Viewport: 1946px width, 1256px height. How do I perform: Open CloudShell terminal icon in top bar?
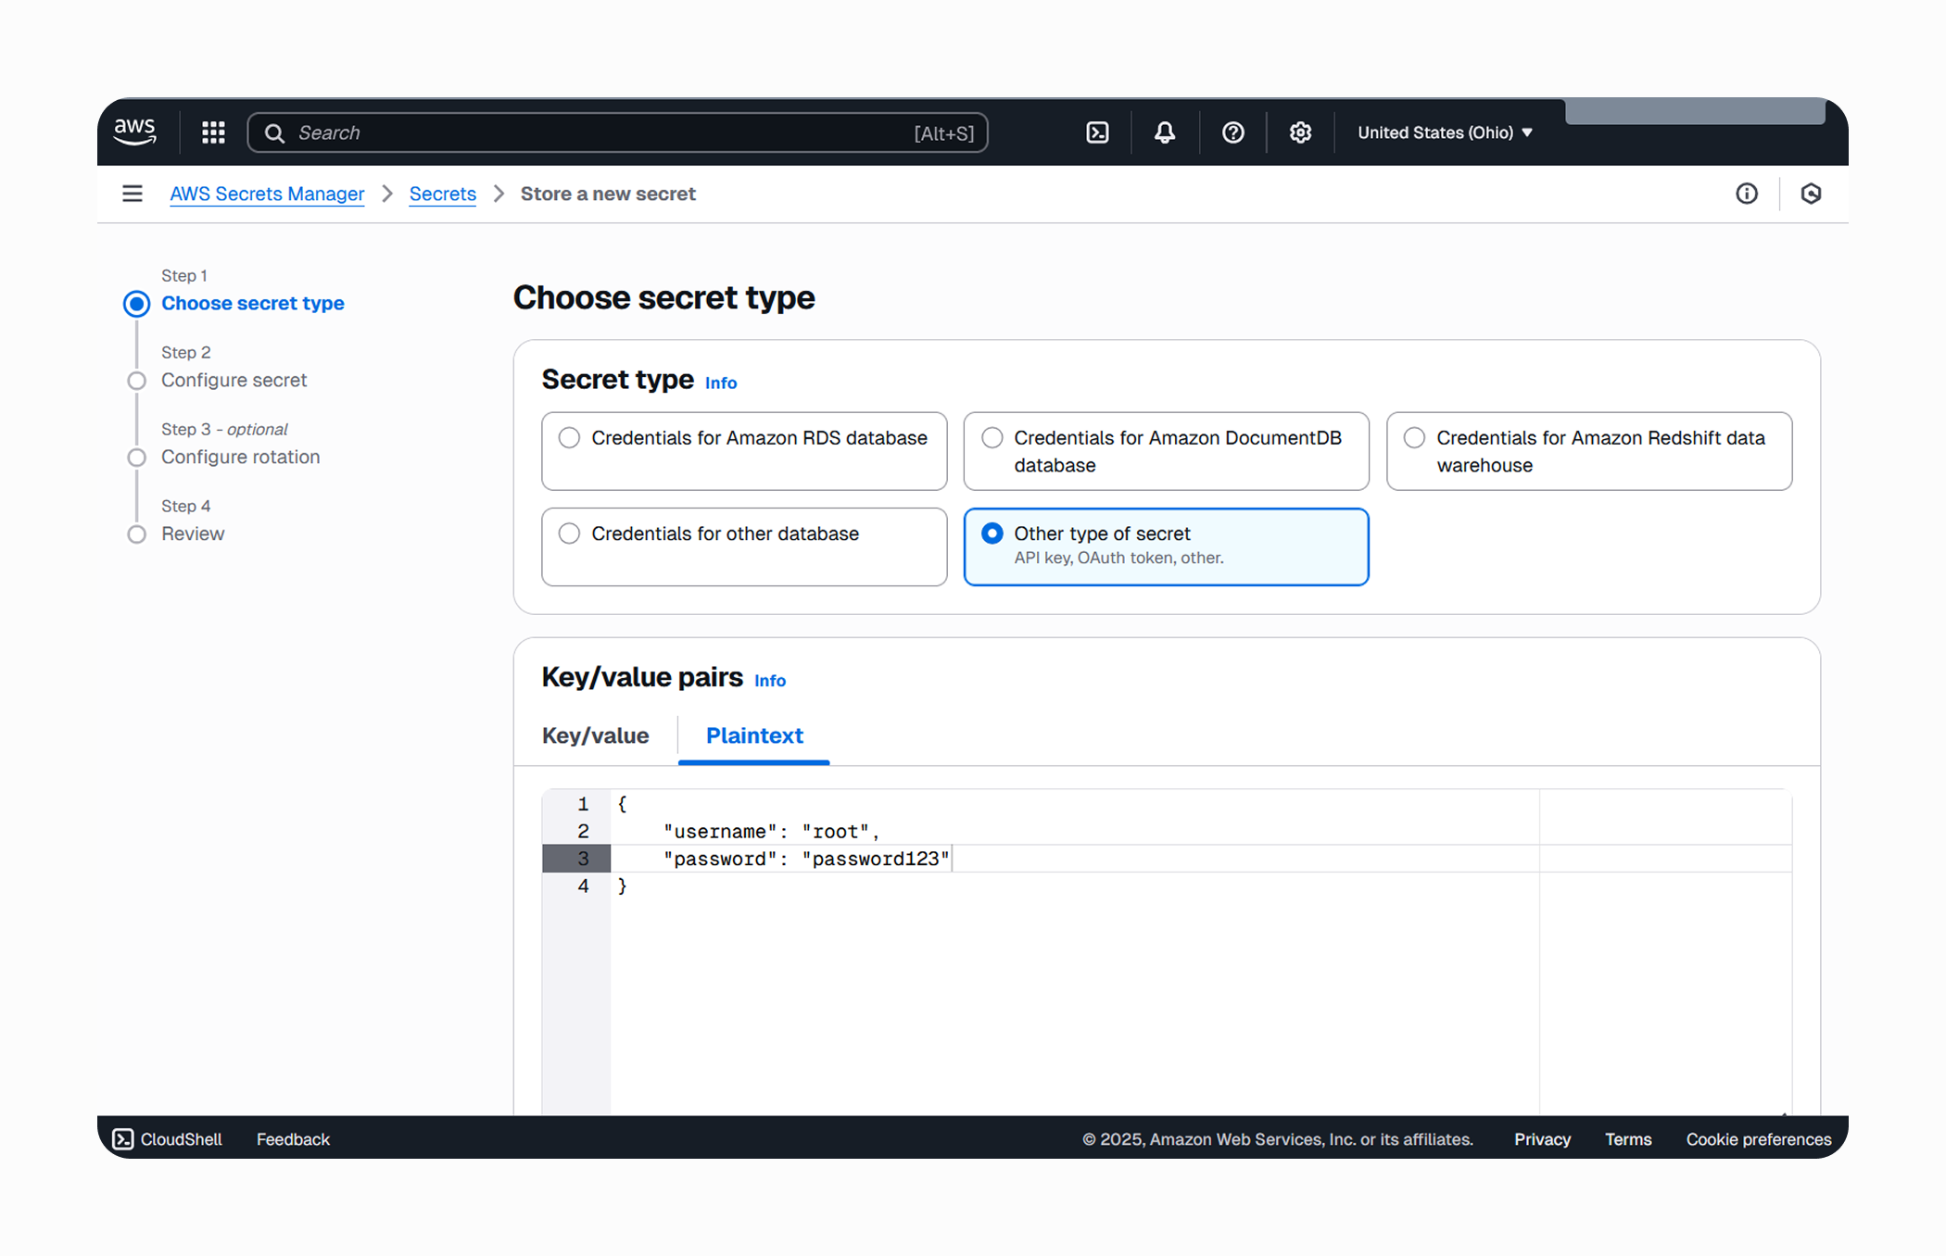pyautogui.click(x=1097, y=132)
